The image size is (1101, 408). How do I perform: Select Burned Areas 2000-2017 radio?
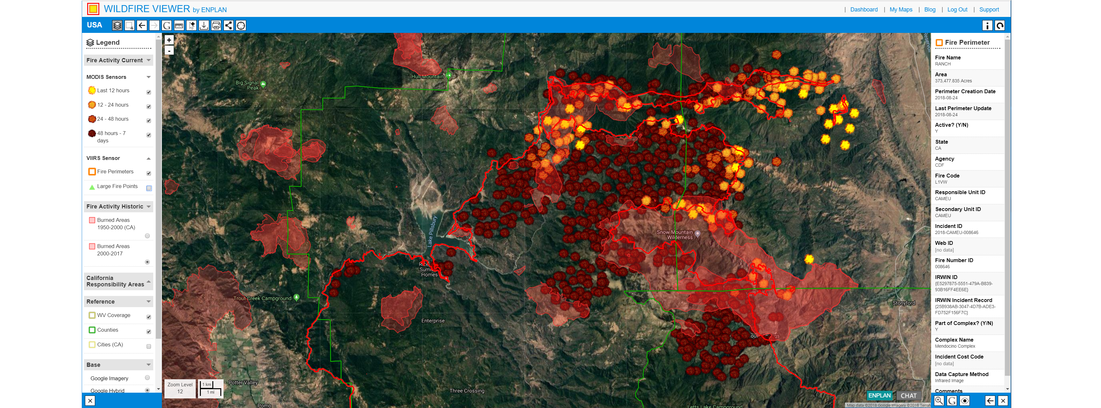pyautogui.click(x=148, y=262)
